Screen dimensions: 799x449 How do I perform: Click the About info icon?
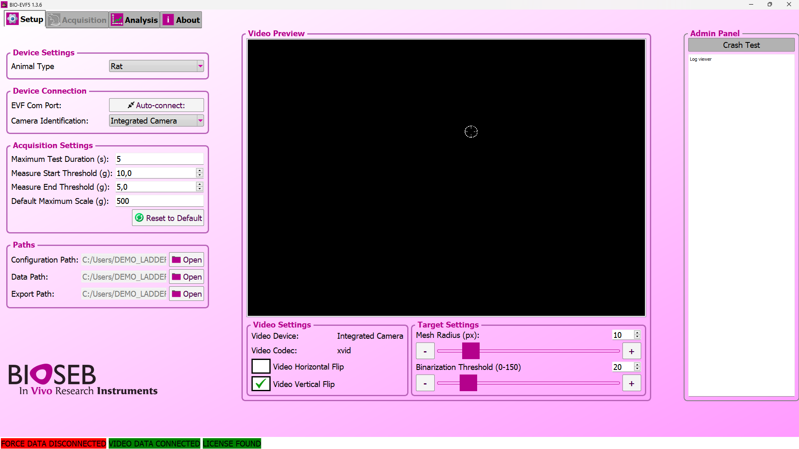[168, 20]
